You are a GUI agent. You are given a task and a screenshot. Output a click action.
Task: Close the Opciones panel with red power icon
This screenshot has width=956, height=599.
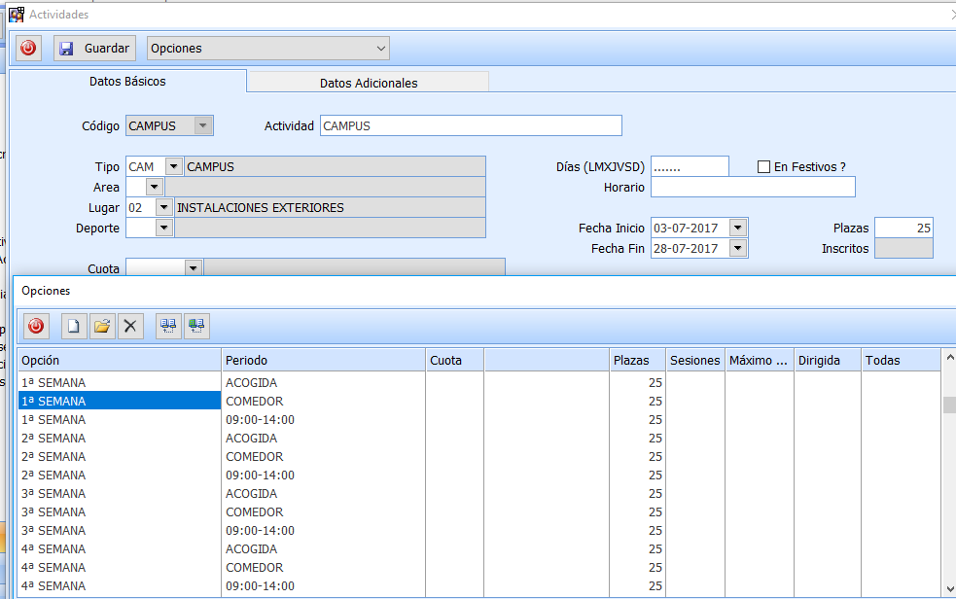pos(36,326)
